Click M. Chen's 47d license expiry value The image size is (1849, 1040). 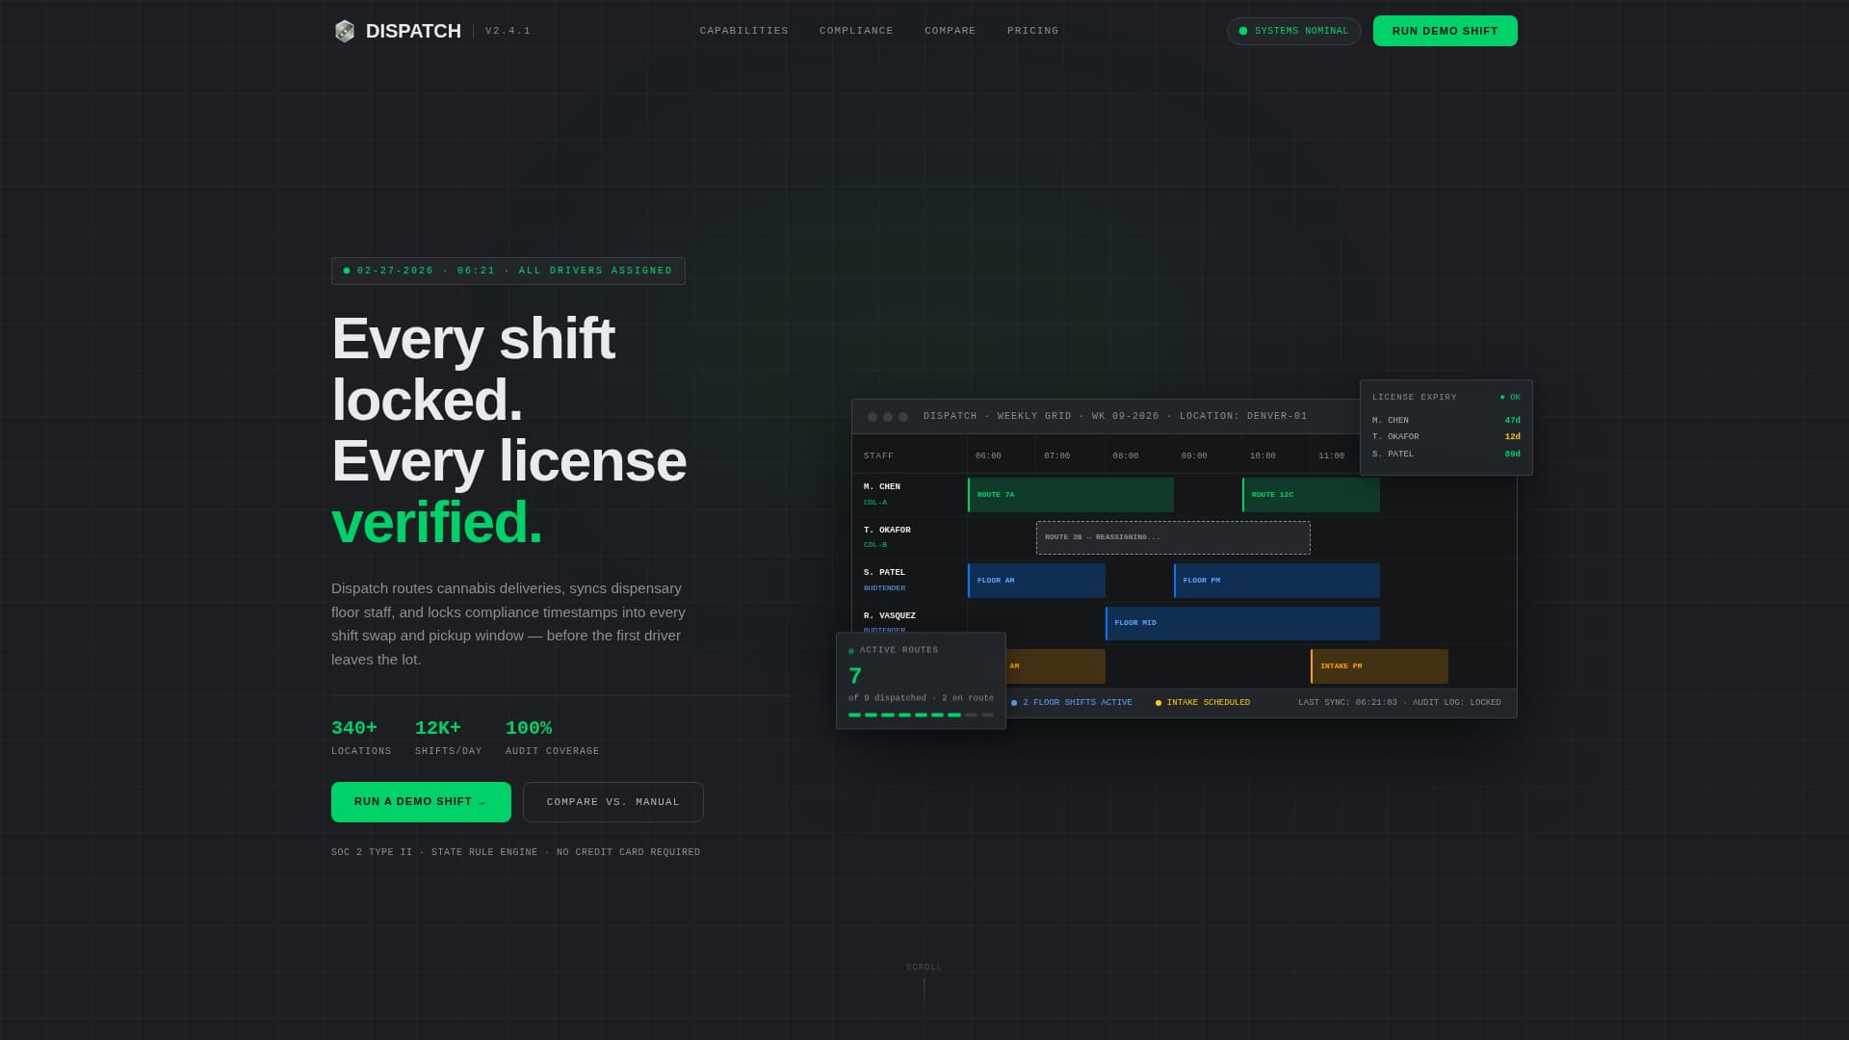point(1512,421)
